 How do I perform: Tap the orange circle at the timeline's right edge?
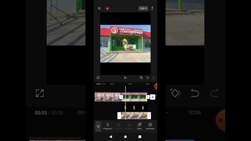click(156, 87)
